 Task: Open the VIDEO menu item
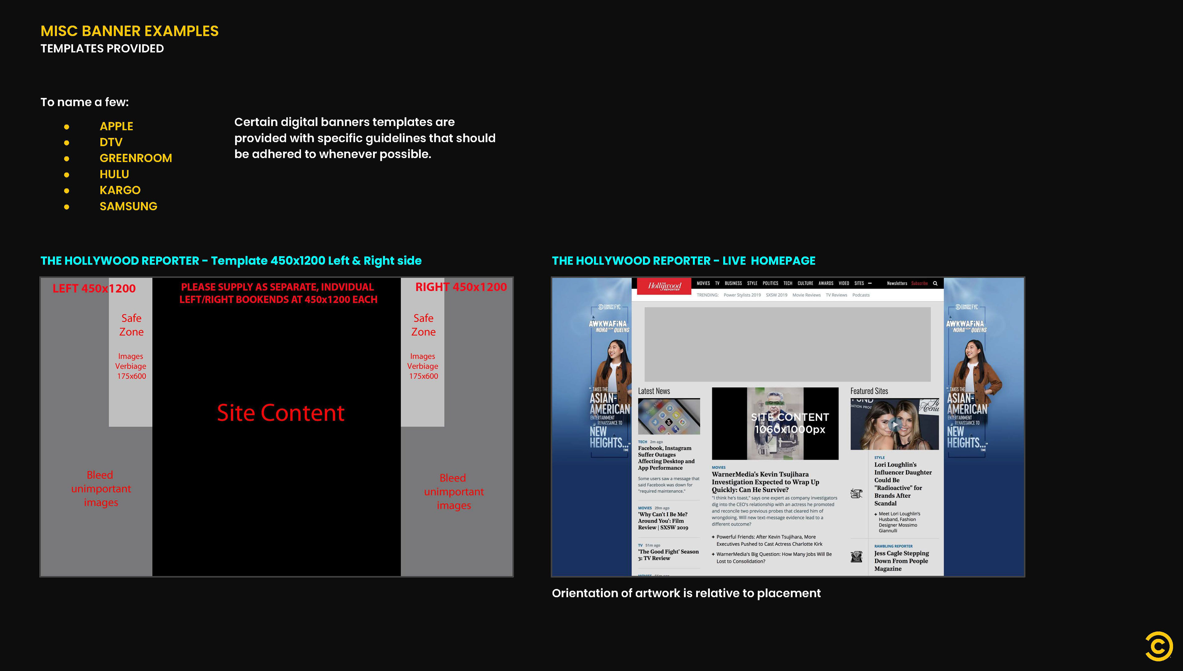point(844,283)
